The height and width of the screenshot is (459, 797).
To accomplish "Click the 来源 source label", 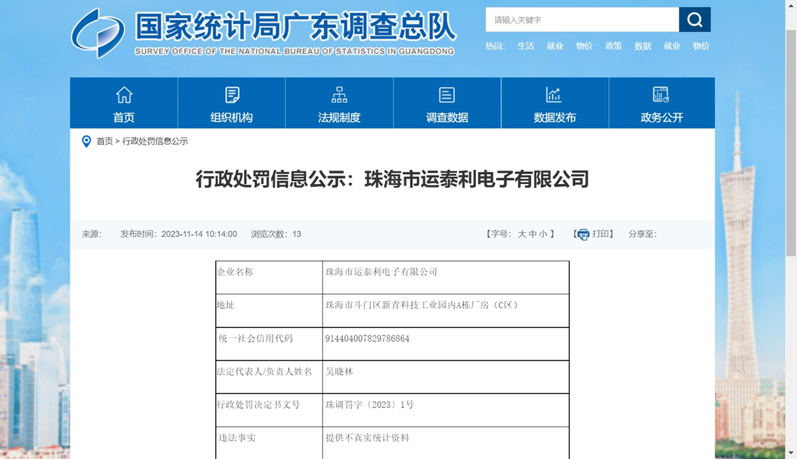I will tap(92, 234).
